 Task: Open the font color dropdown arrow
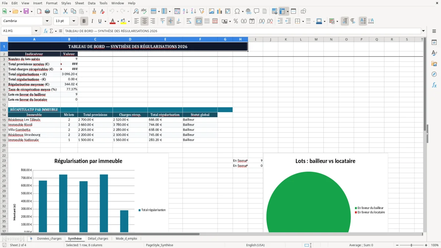tap(118, 21)
